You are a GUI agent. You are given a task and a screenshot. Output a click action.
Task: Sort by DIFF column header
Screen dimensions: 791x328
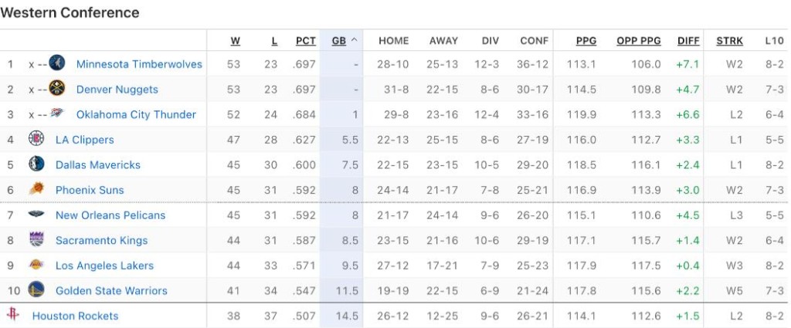pyautogui.click(x=688, y=41)
